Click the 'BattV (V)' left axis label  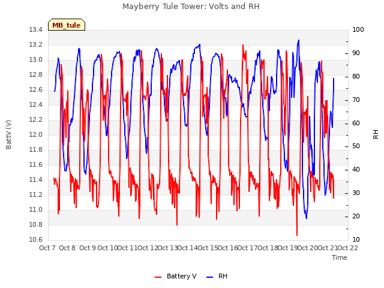[8, 134]
